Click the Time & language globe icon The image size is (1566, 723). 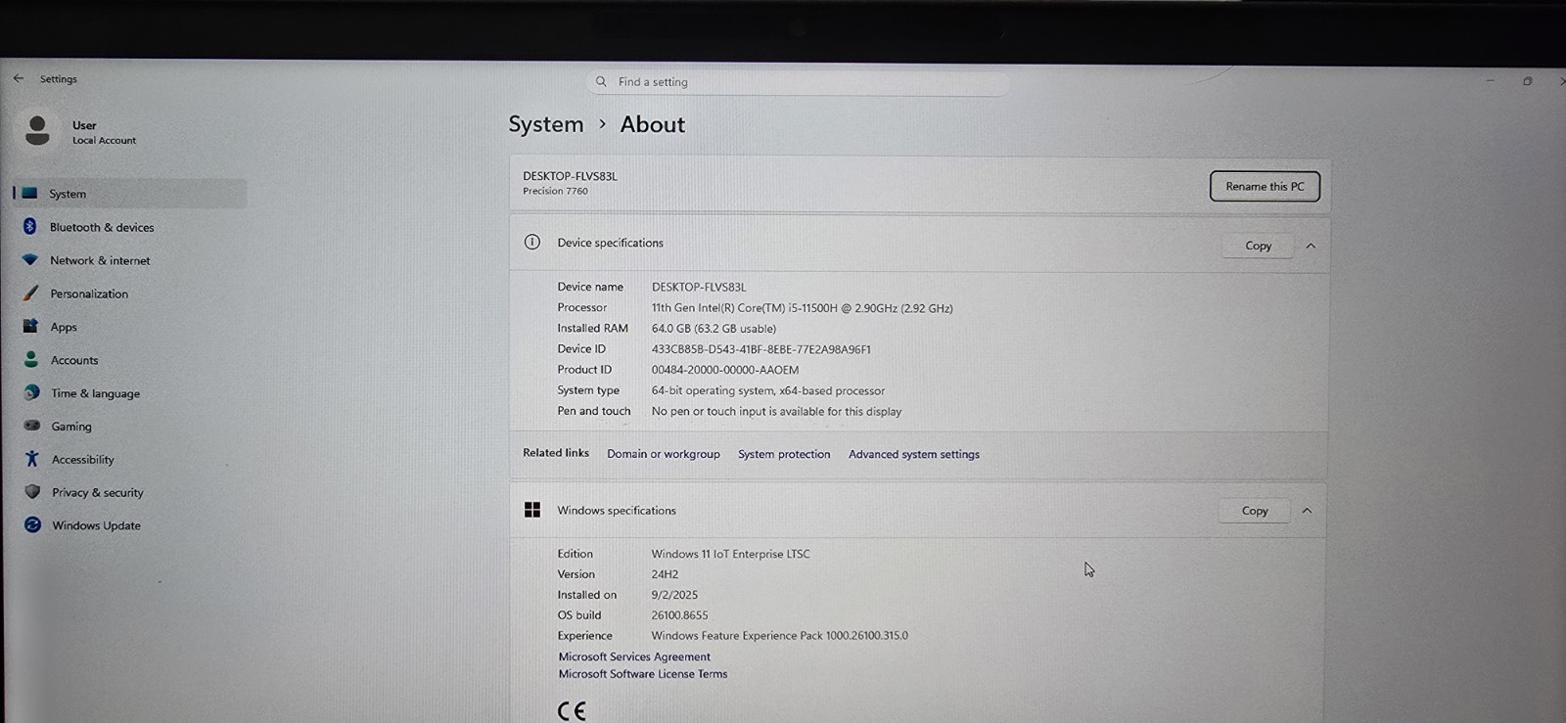pos(31,392)
